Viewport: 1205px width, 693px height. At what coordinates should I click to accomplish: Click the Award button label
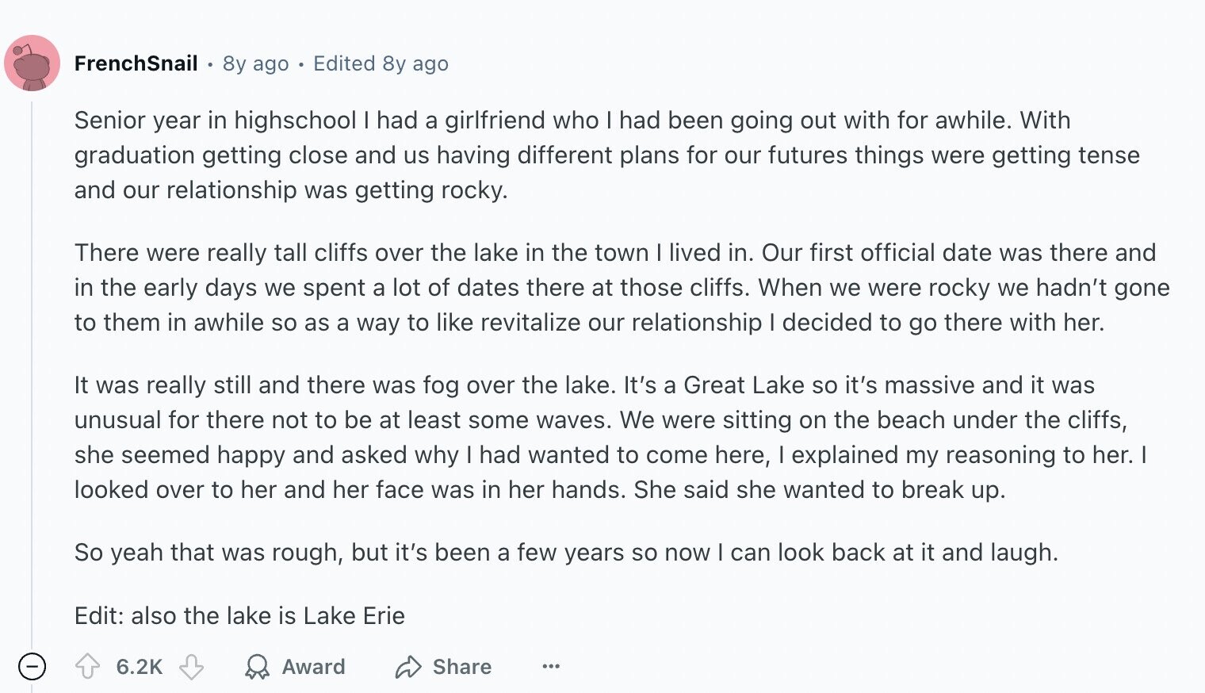pyautogui.click(x=313, y=667)
